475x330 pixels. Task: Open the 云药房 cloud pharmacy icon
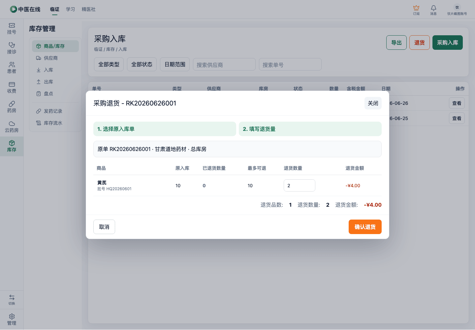[x=12, y=127]
